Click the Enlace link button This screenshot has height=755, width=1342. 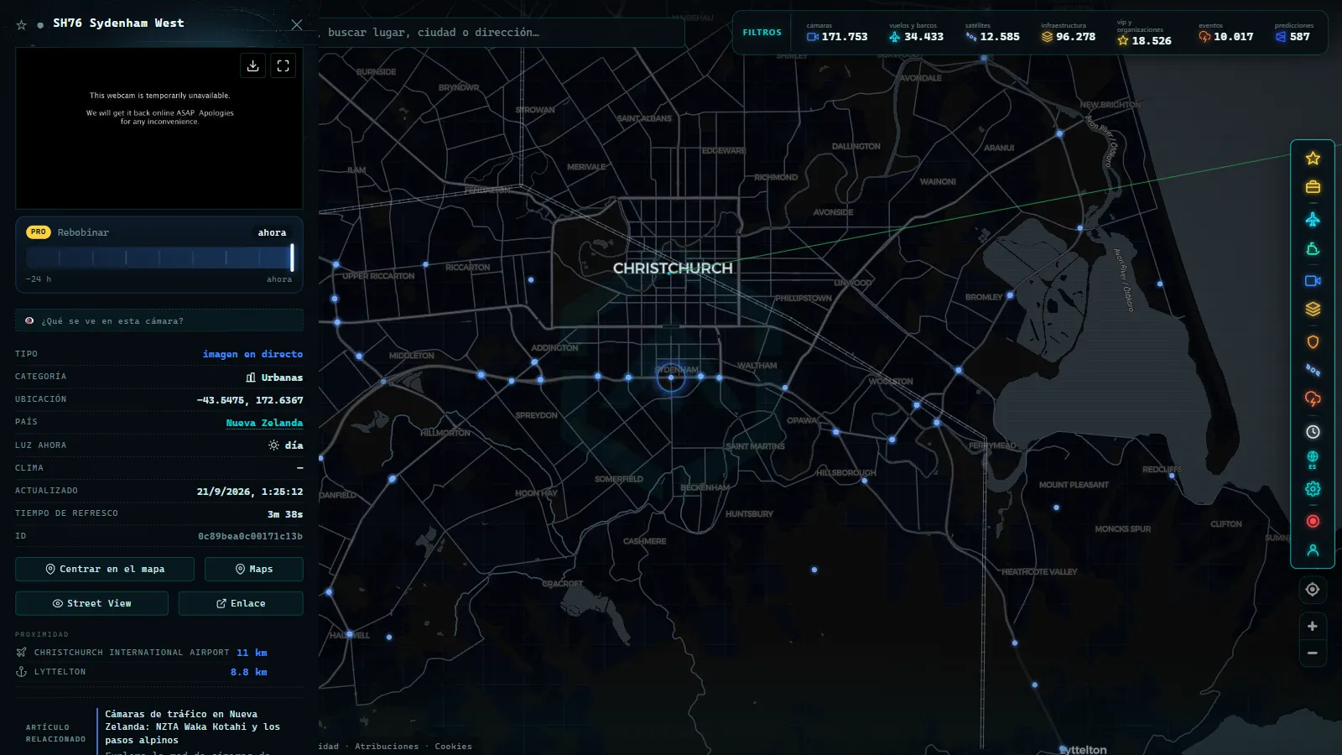coord(241,603)
